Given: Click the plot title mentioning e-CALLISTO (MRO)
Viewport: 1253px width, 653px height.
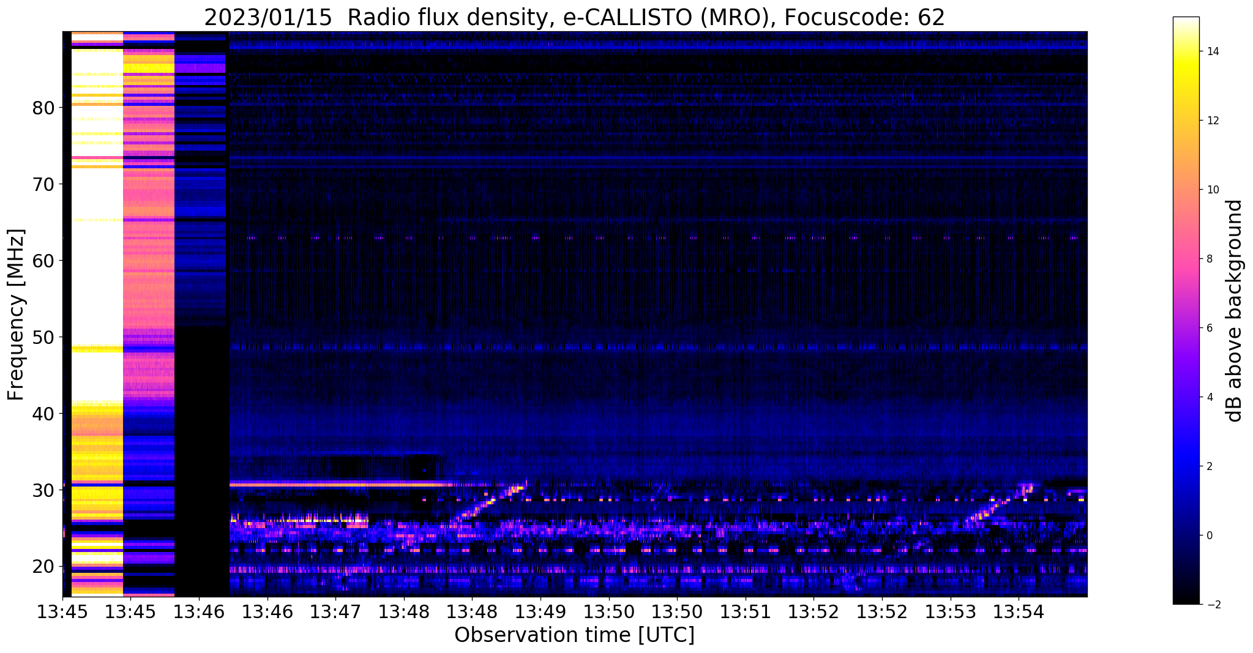Looking at the screenshot, I should (x=574, y=17).
